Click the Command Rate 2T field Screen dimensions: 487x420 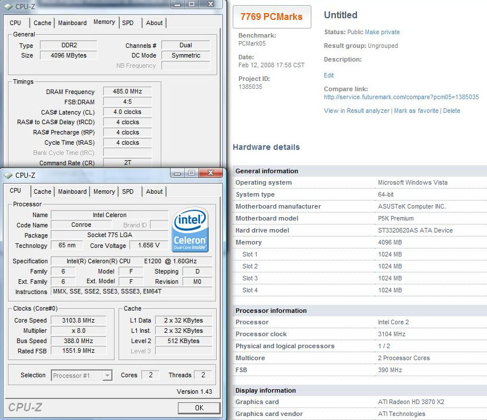[x=127, y=162]
